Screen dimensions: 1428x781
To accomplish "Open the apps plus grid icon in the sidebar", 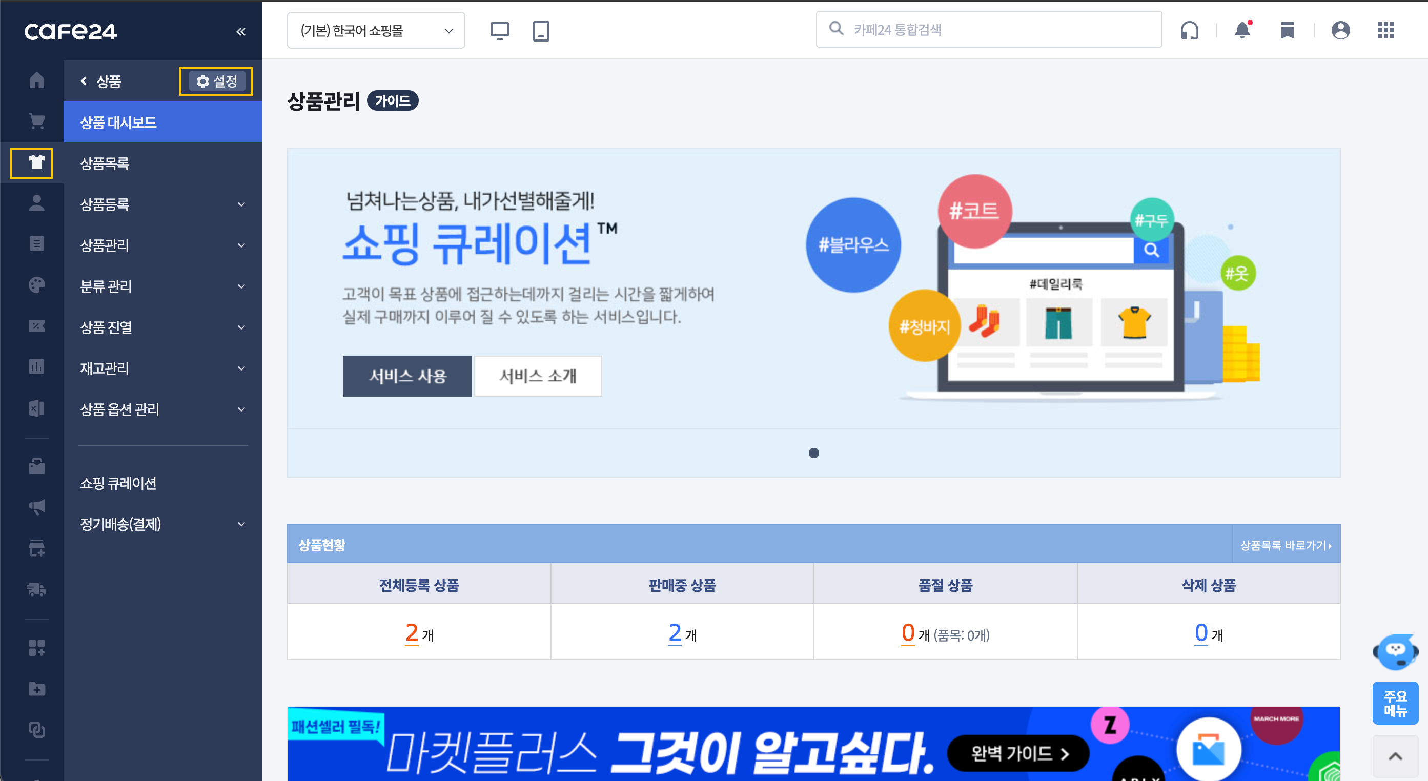I will pos(36,647).
